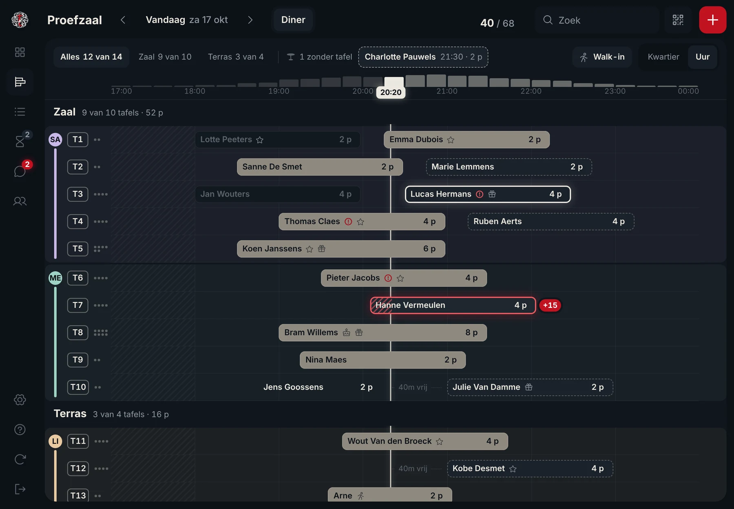This screenshot has height=509, width=734.
Task: Open settings gear icon in sidebar
Action: pos(20,399)
